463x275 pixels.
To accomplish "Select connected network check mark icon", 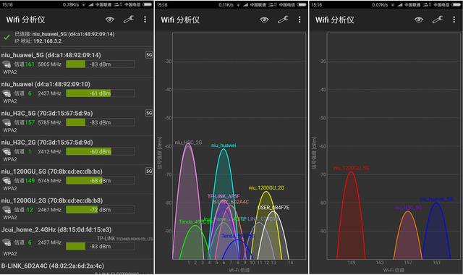I will [x=7, y=38].
